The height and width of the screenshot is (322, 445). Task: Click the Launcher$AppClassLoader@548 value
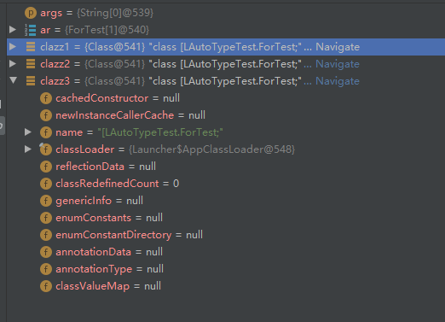tap(212, 149)
